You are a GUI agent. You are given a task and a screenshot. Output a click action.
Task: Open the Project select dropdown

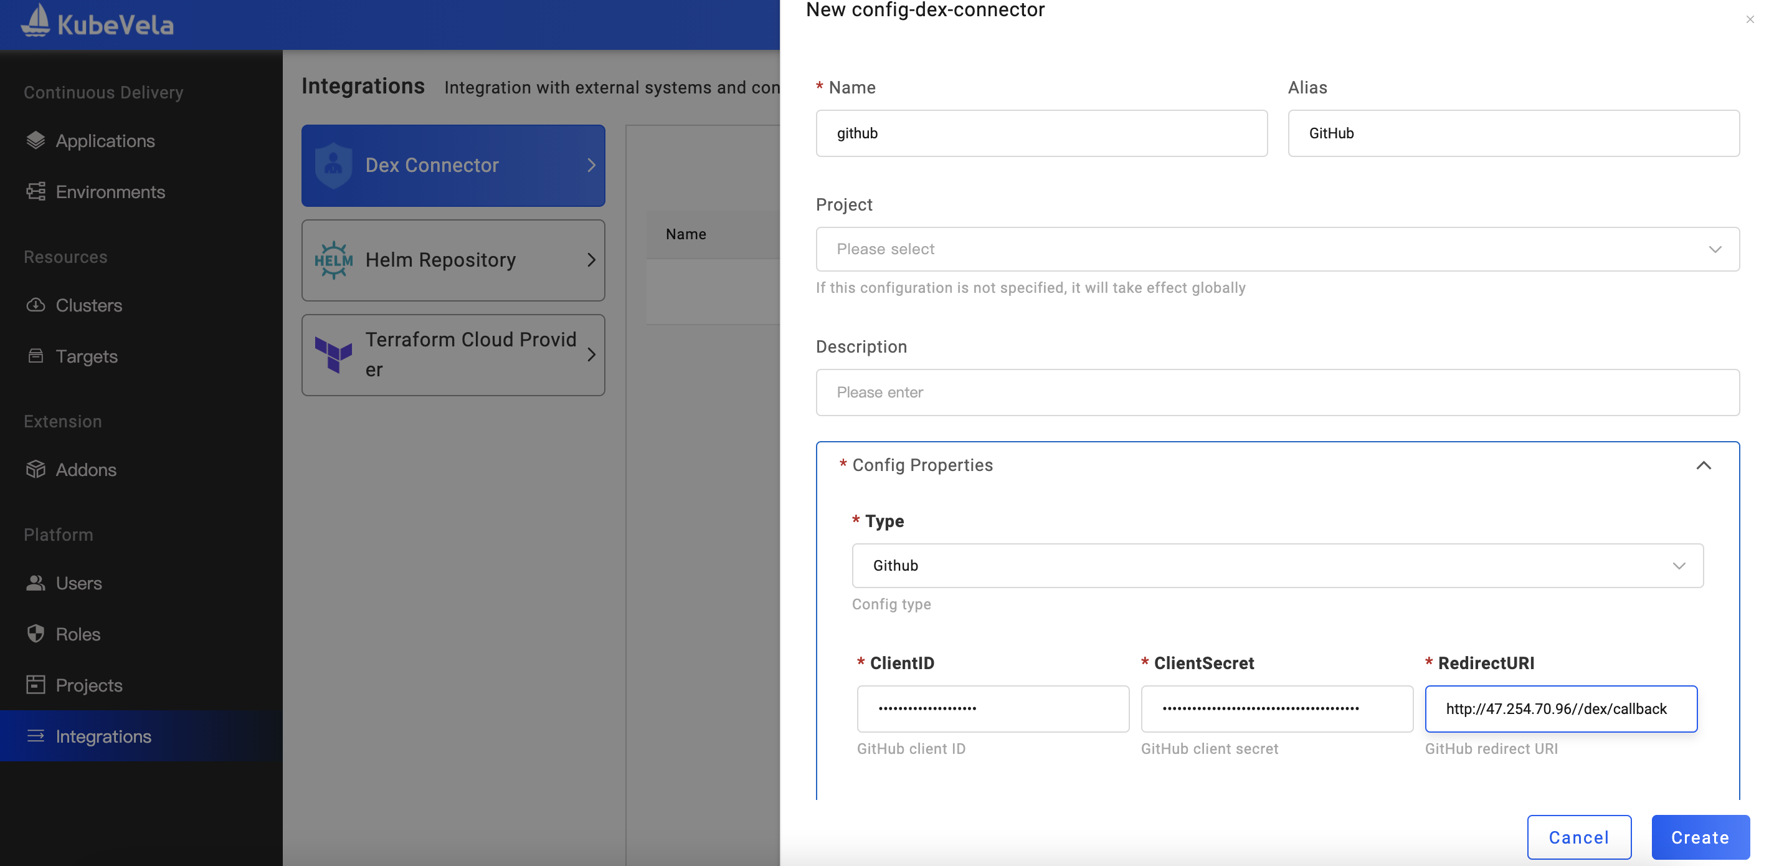tap(1277, 249)
